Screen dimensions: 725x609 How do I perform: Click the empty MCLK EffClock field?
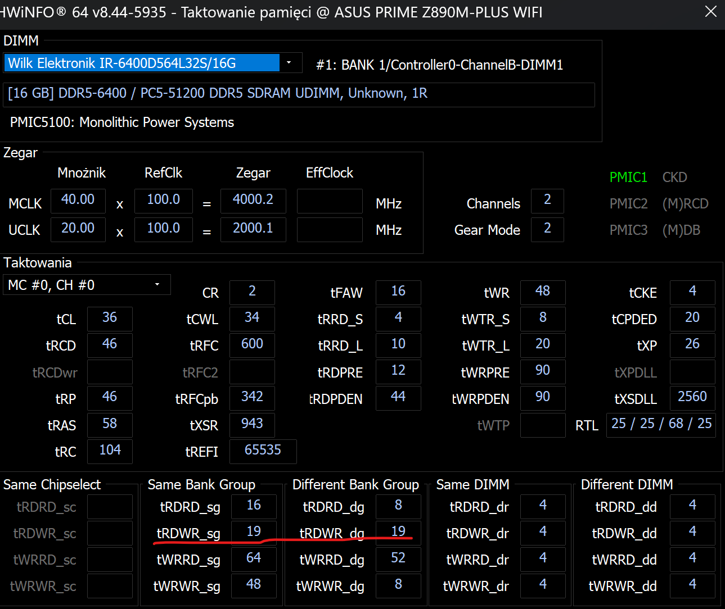[x=330, y=201]
